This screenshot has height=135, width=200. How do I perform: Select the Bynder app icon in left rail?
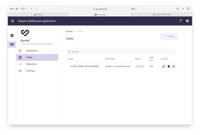12,44
